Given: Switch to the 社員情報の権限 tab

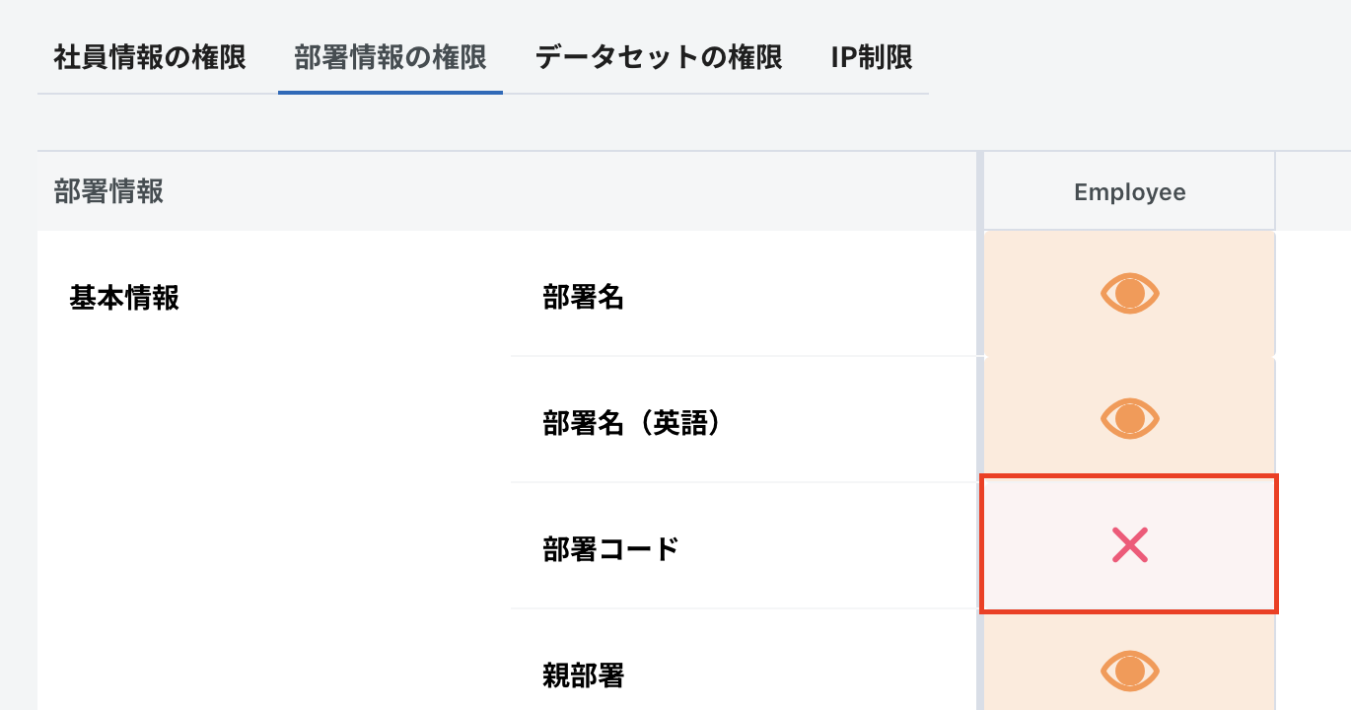Looking at the screenshot, I should 150,57.
